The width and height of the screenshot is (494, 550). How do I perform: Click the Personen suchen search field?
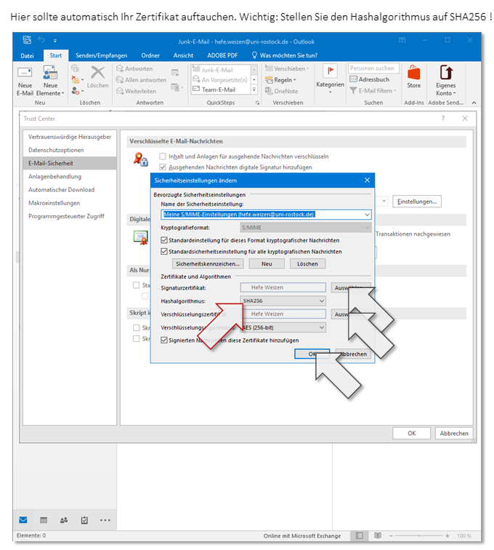(373, 68)
